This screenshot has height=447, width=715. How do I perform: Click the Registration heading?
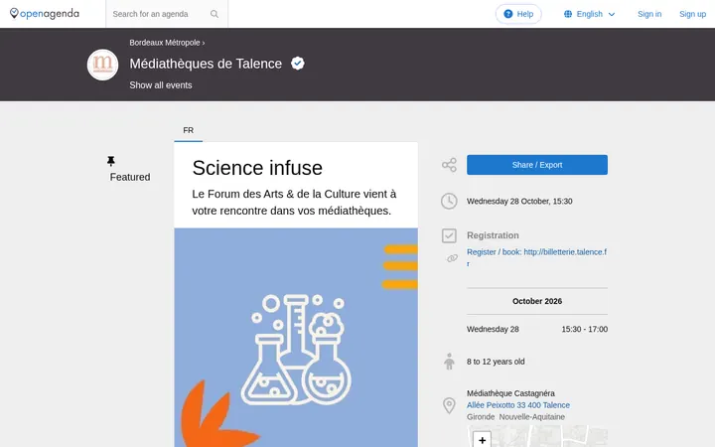(493, 235)
